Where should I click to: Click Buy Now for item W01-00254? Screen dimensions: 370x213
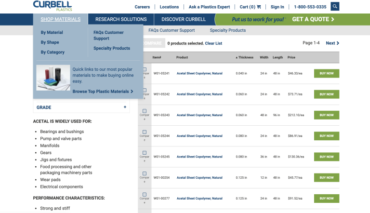(x=327, y=177)
